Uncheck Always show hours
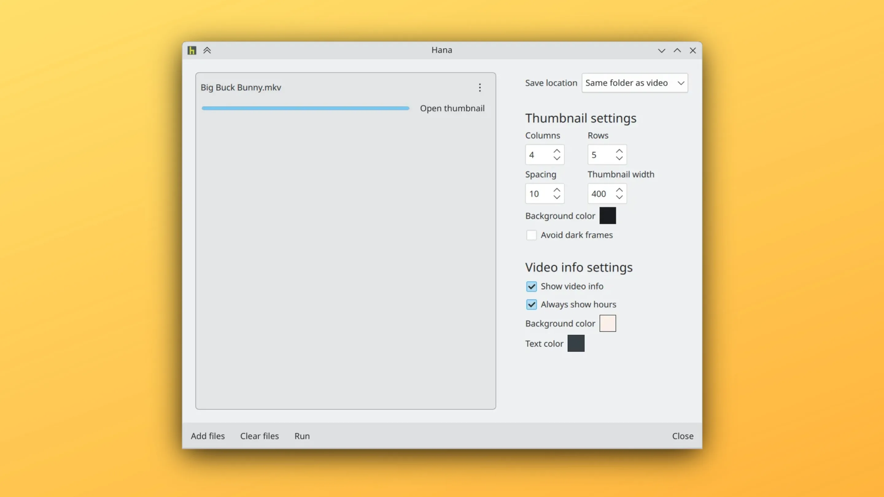 coord(531,305)
